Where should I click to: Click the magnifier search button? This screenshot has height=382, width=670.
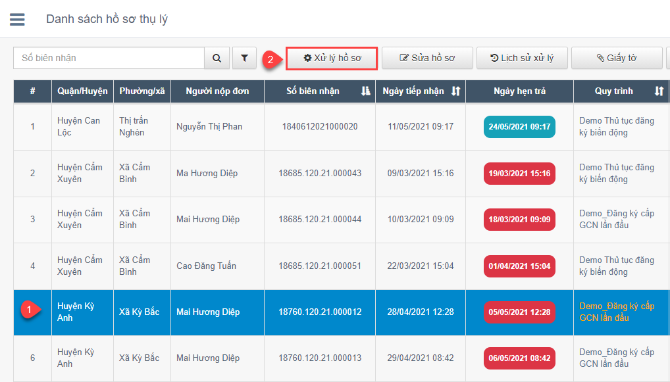pos(217,58)
